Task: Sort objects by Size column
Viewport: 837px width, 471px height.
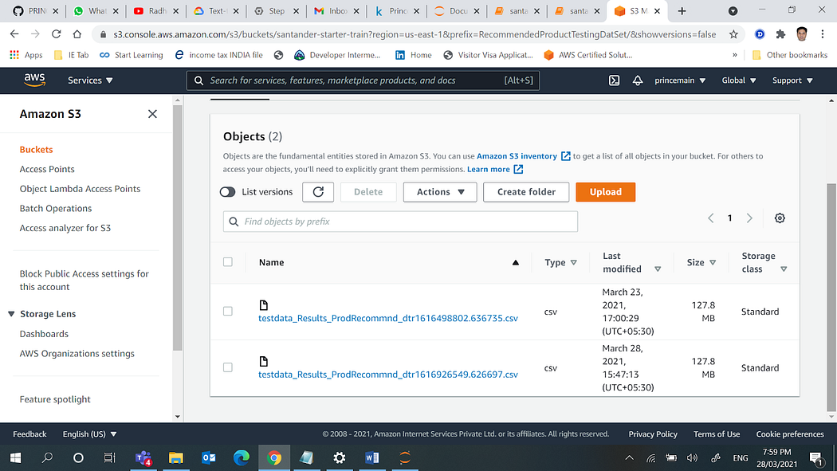Action: [713, 262]
